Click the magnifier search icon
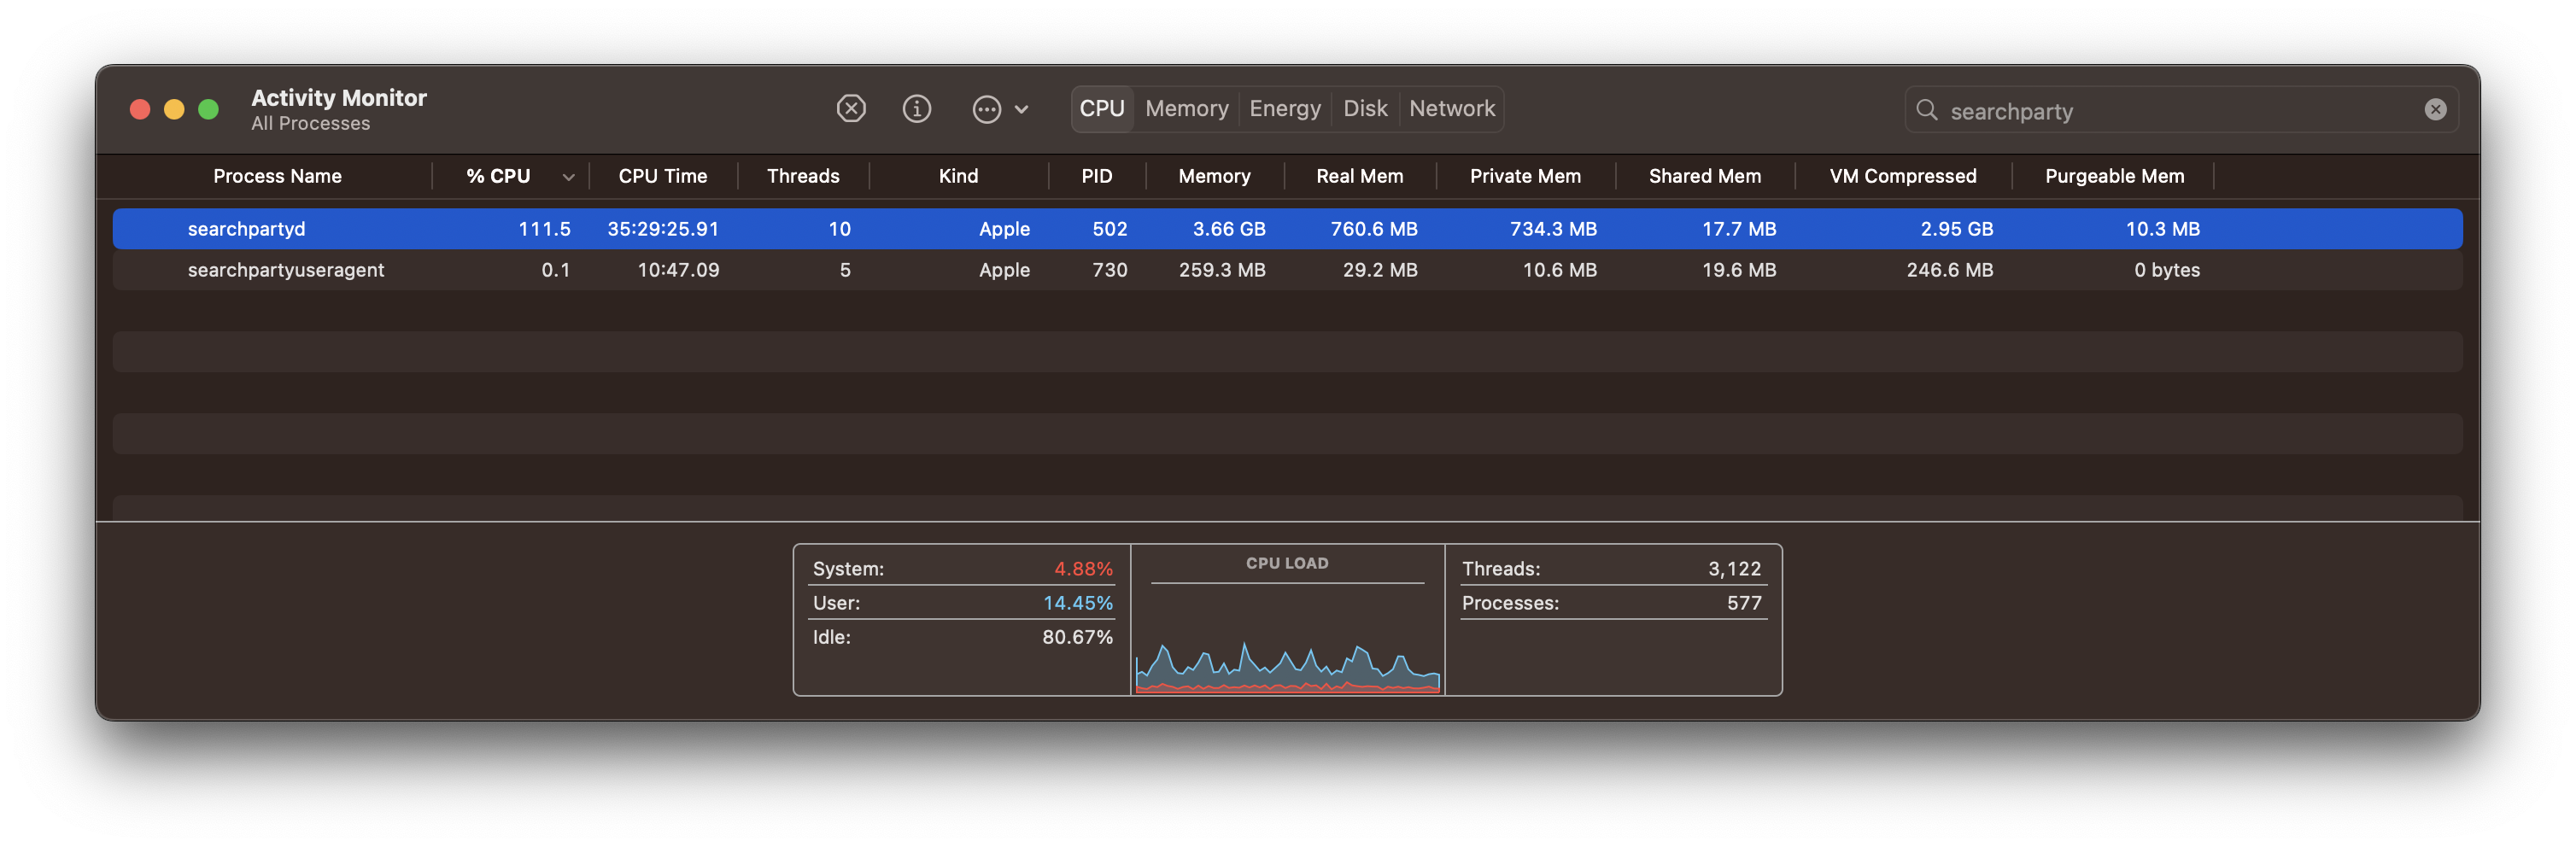2576x847 pixels. [1926, 110]
